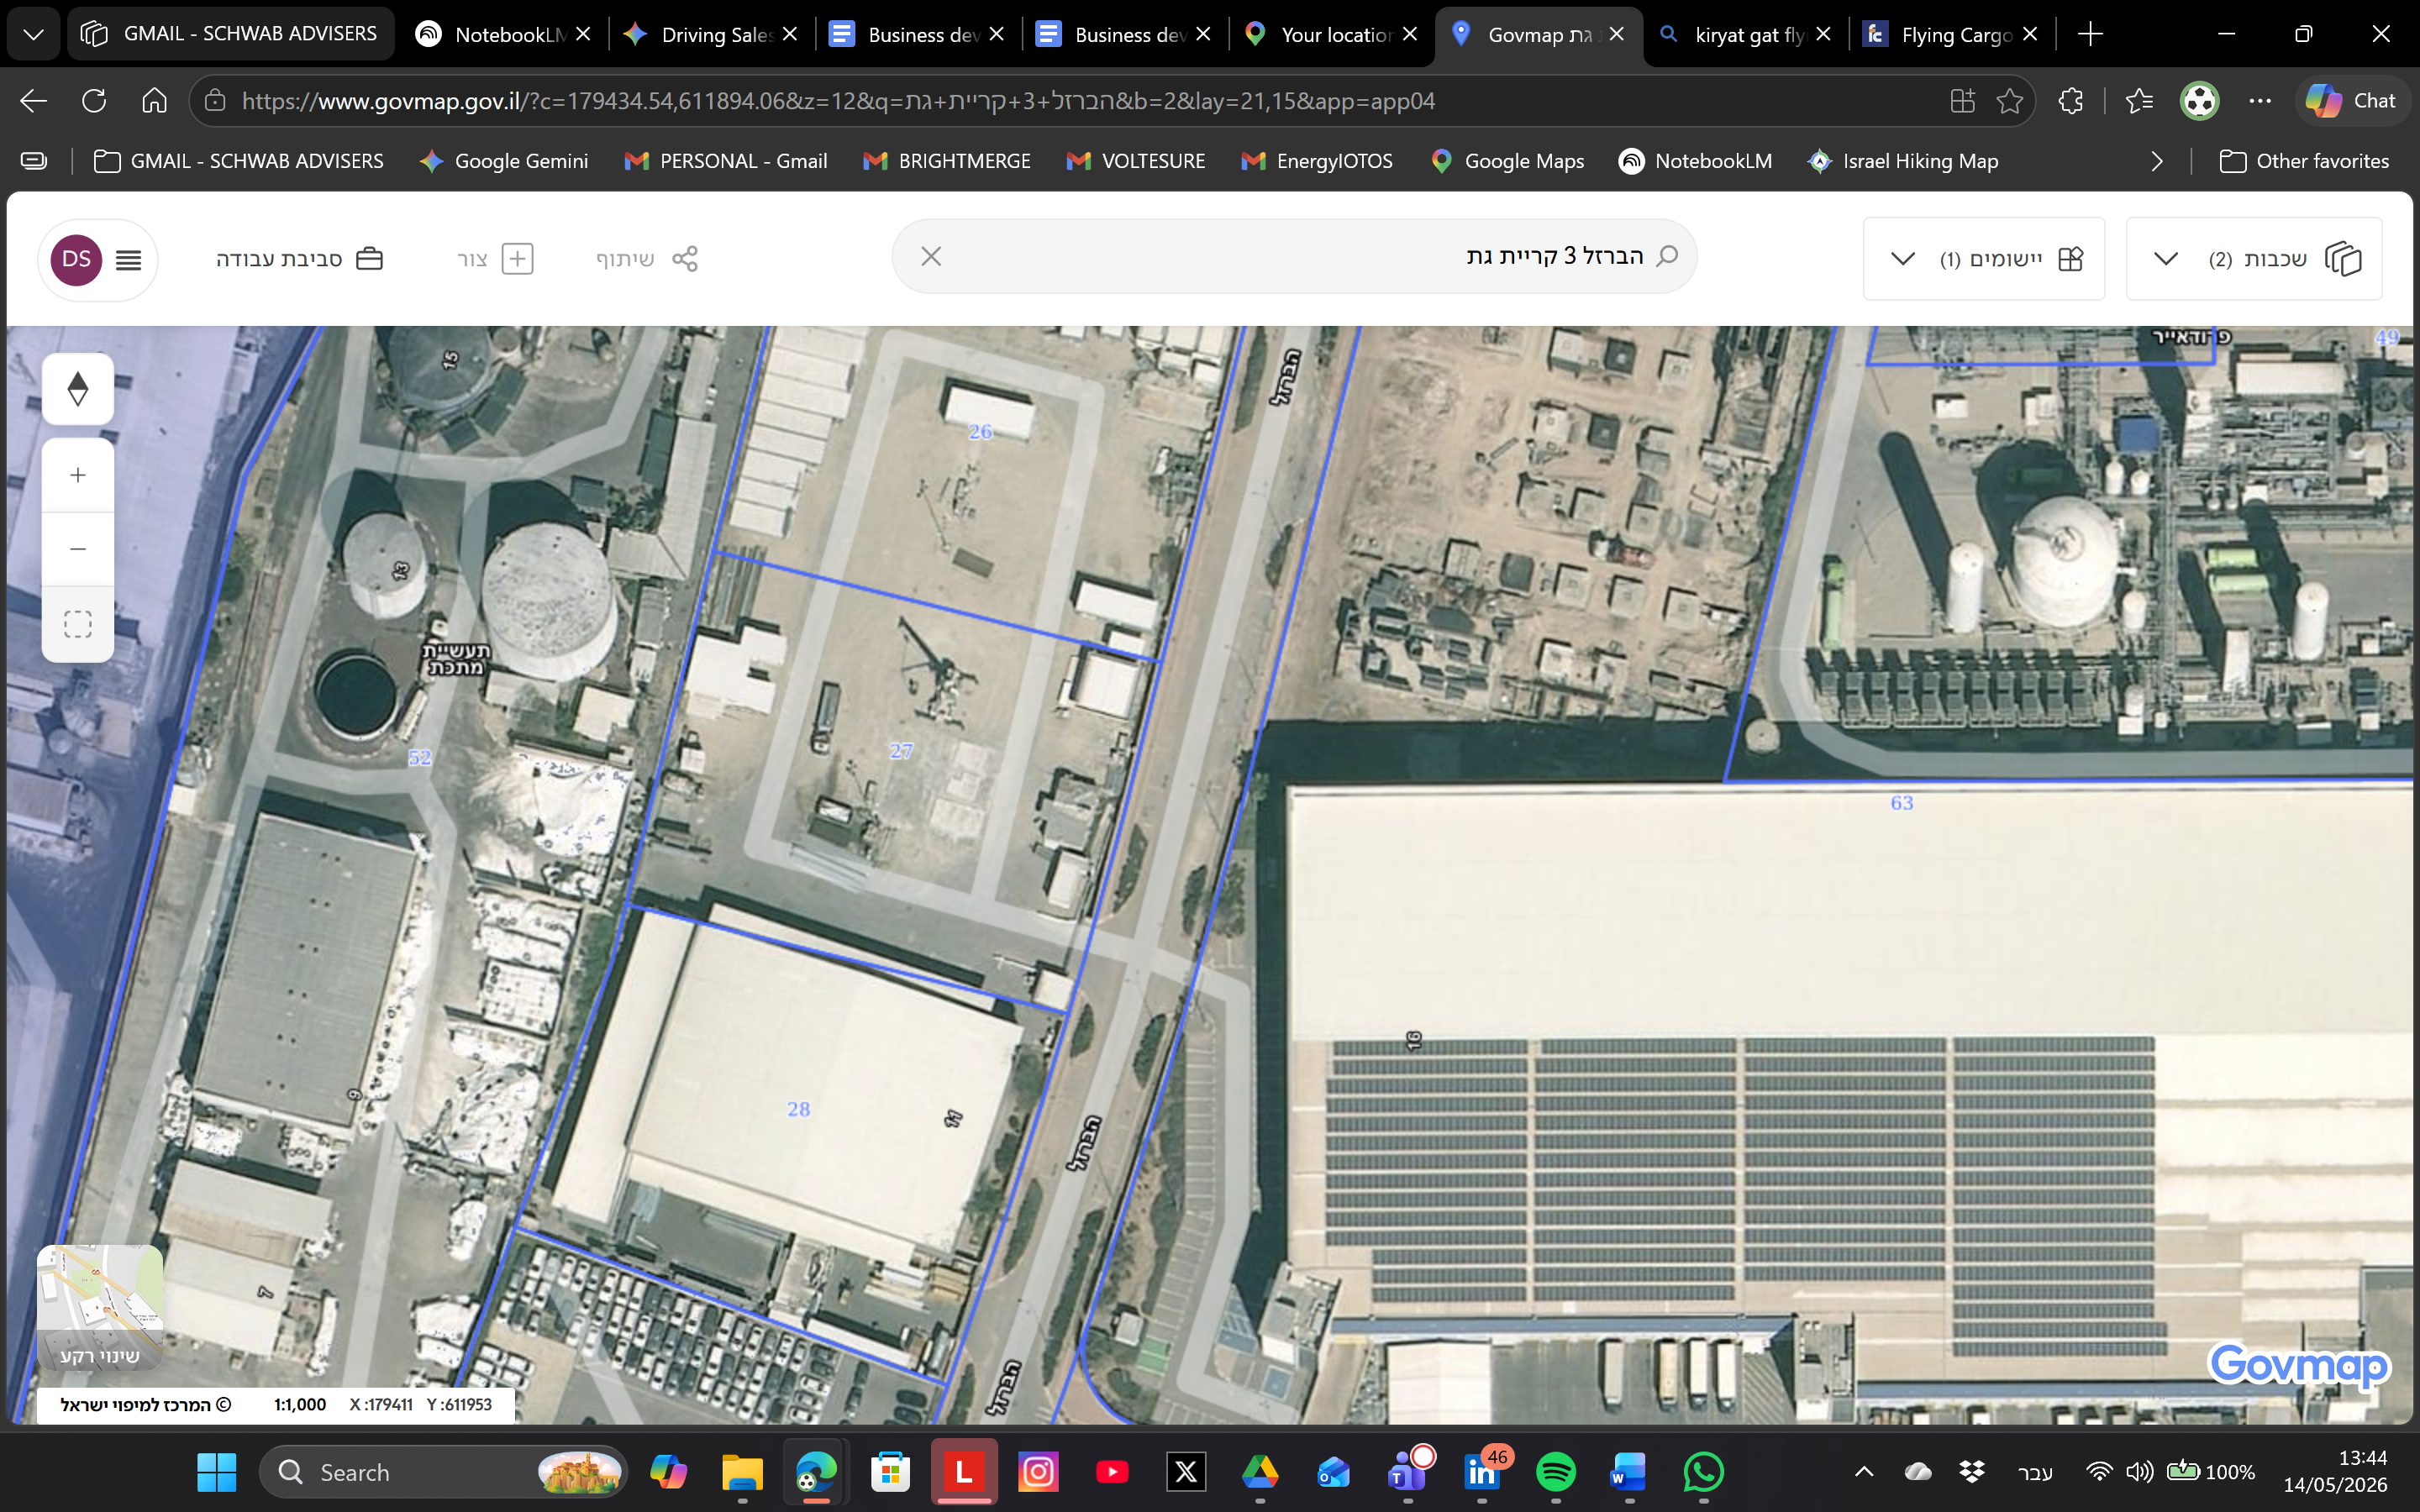Switch the background map via the שינוי רקע thumbnail
The height and width of the screenshot is (1512, 2420).
[x=100, y=1308]
